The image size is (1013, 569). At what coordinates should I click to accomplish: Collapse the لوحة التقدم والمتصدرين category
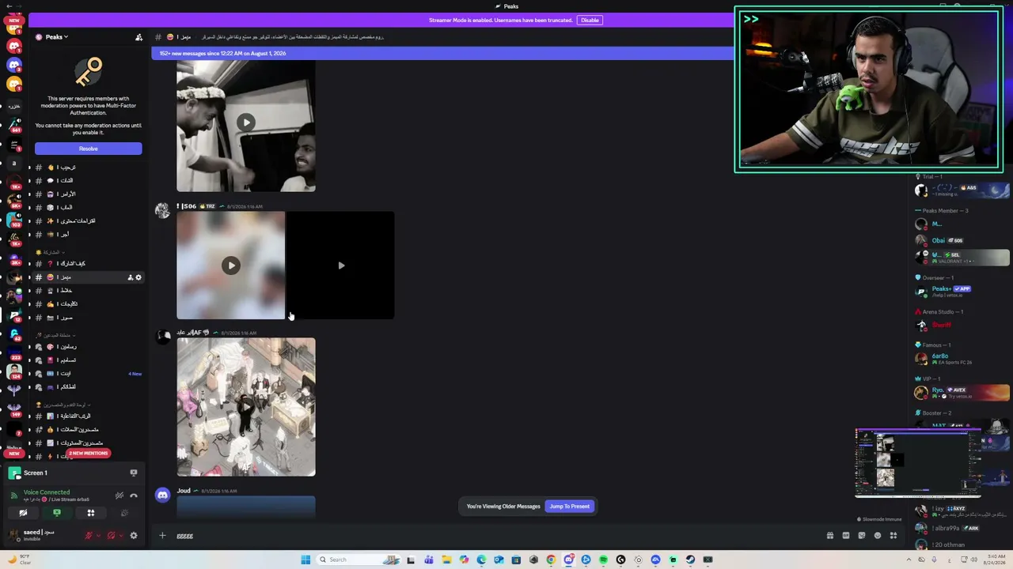click(62, 405)
